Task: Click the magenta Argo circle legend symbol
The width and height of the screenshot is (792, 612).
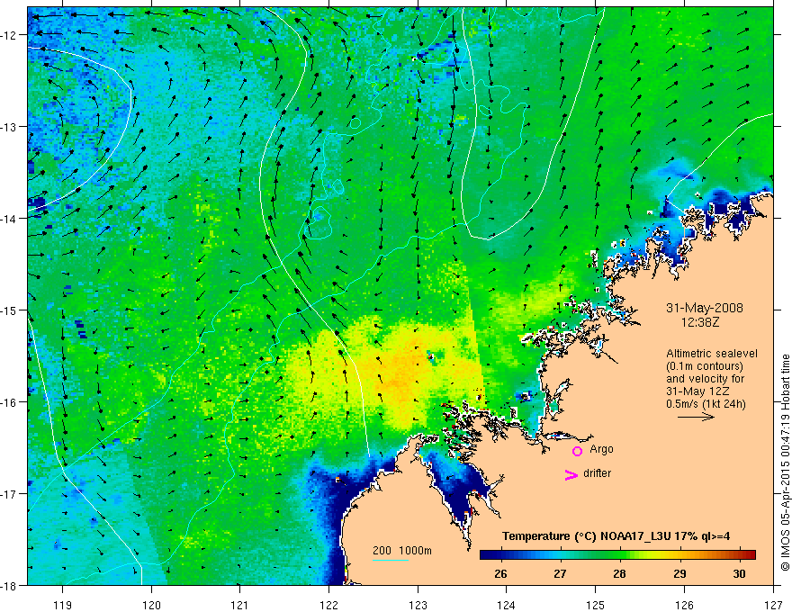Action: click(x=577, y=451)
